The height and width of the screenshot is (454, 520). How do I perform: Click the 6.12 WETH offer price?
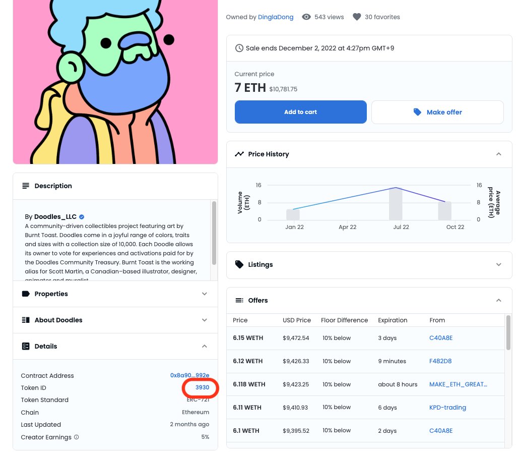248,361
